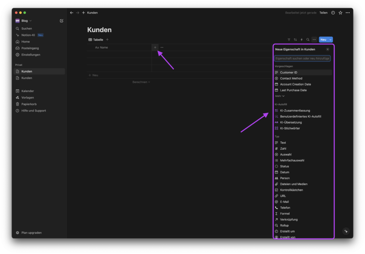Expand Mehr suggested properties
Image resolution: width=365 pixels, height=254 pixels.
(279, 96)
